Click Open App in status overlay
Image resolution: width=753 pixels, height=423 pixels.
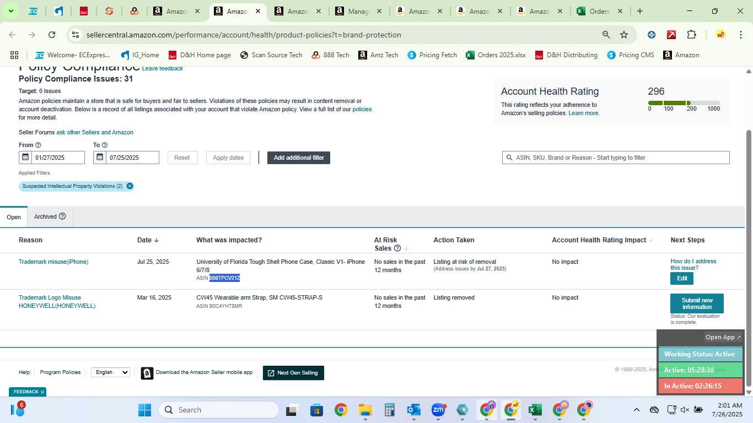click(x=723, y=337)
